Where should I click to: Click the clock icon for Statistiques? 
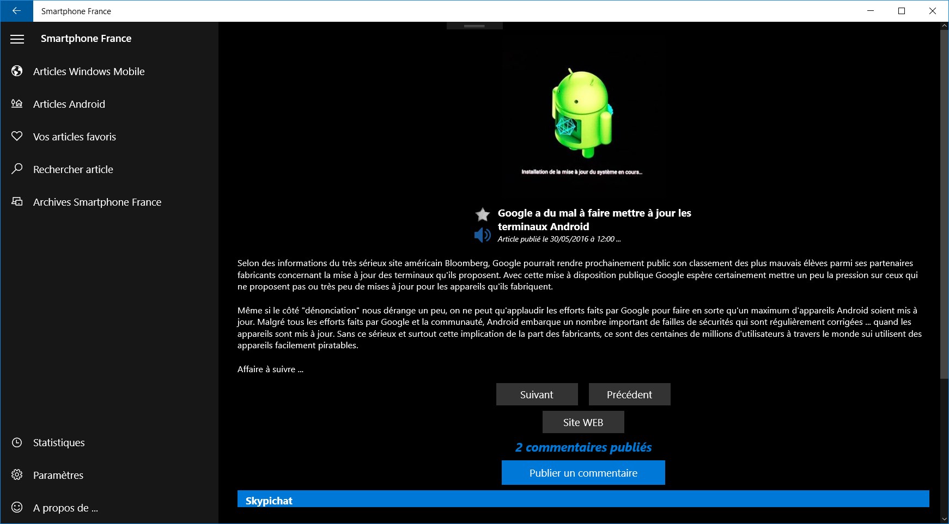tap(17, 442)
